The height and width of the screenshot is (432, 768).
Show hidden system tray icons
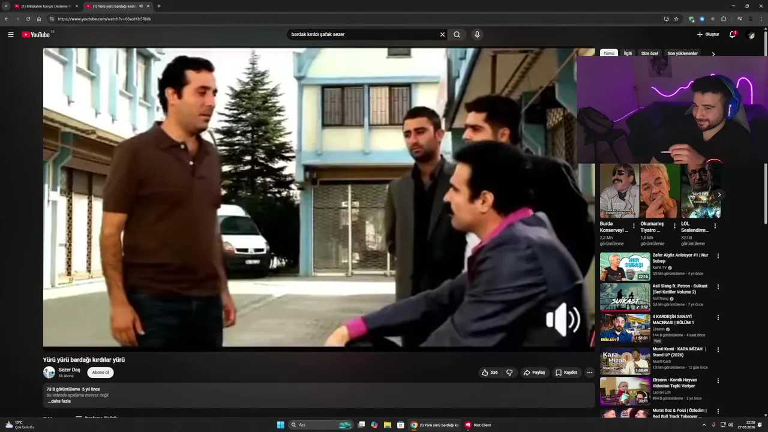point(704,425)
